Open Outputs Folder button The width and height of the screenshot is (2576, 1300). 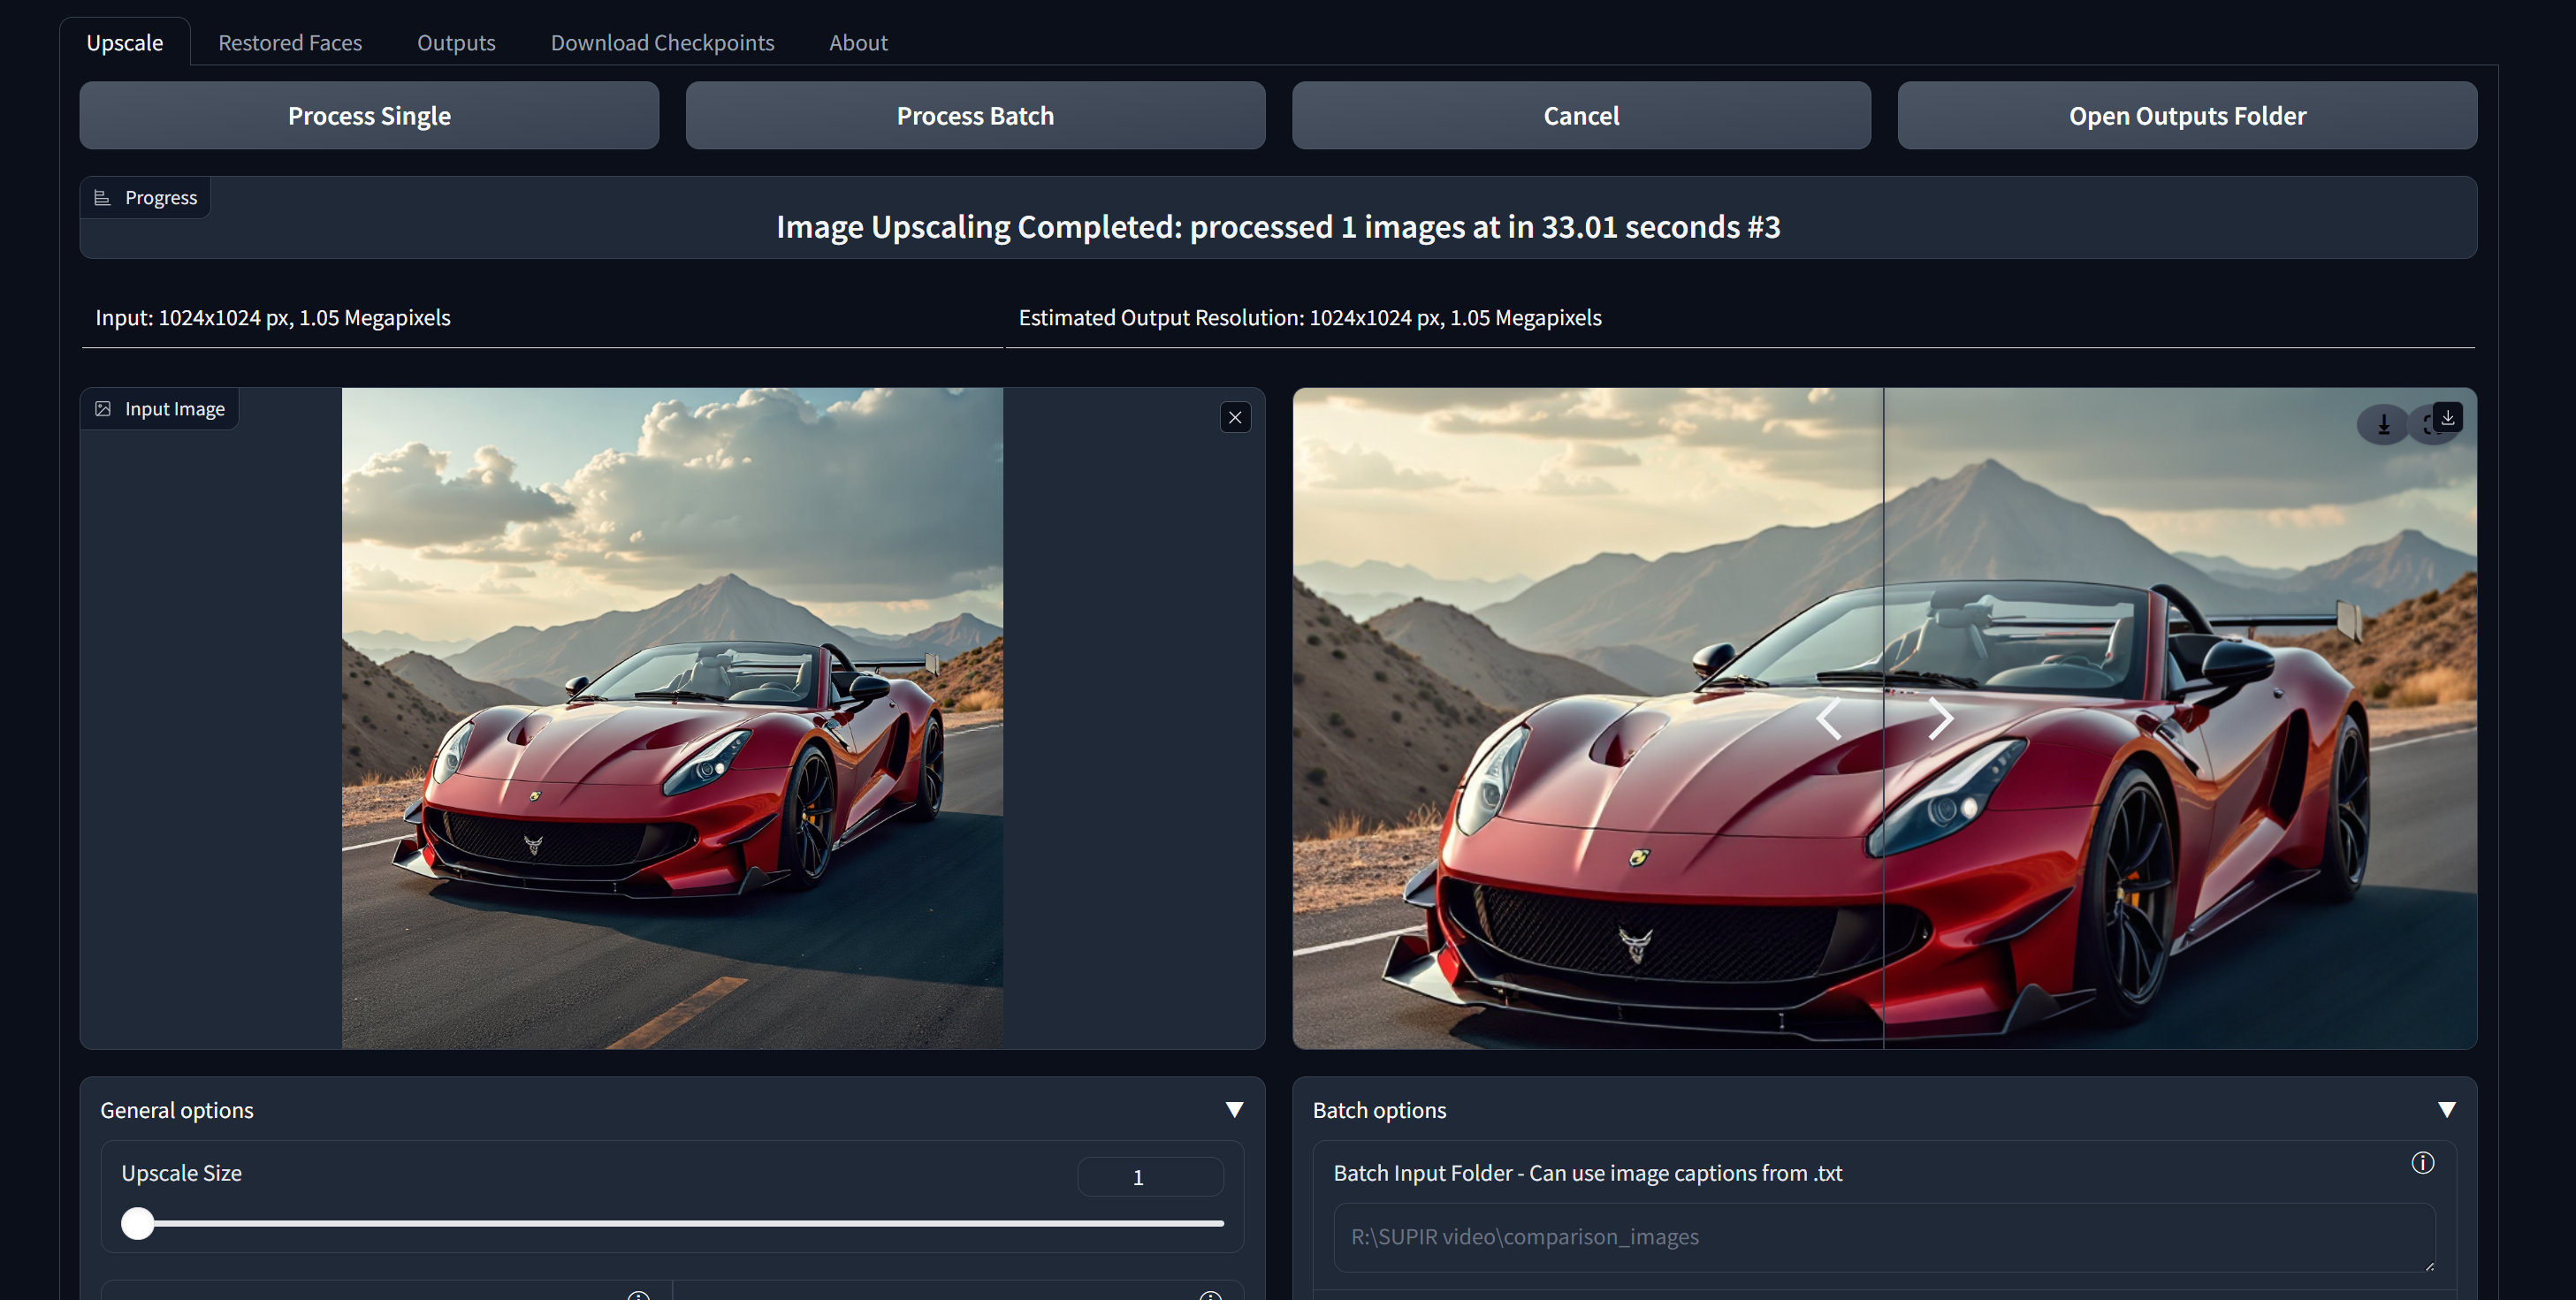click(2186, 116)
